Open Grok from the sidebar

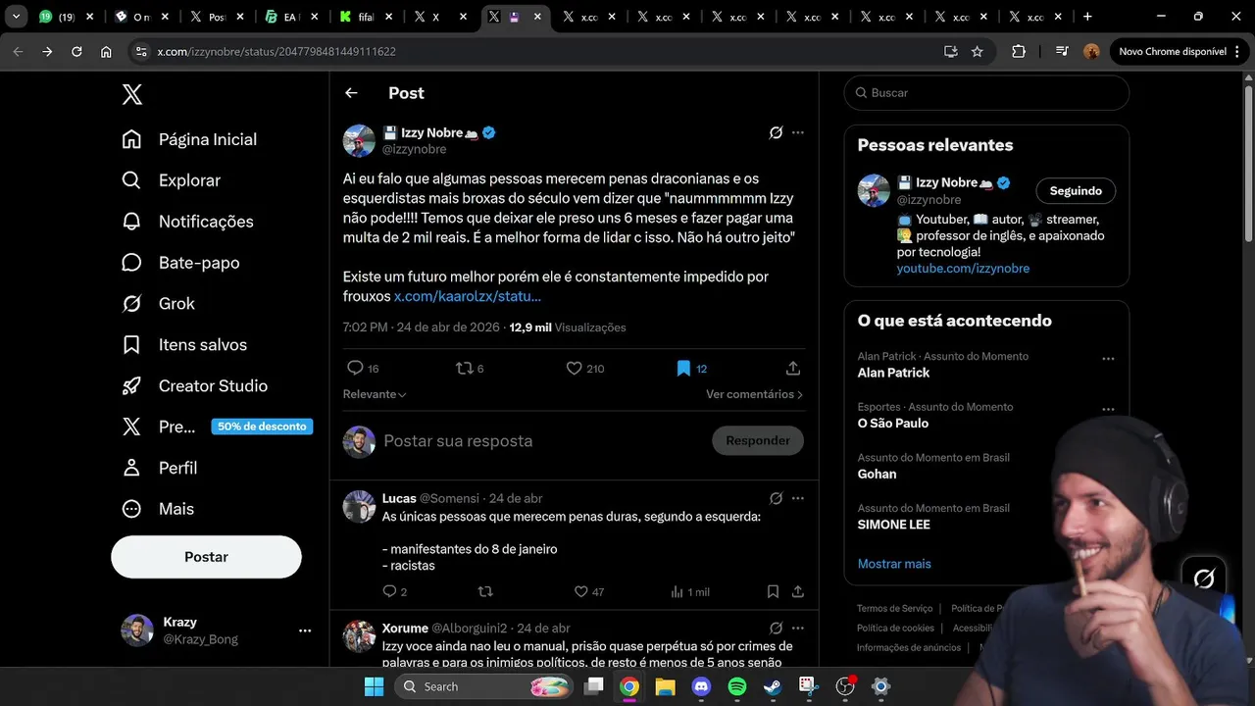(158, 304)
